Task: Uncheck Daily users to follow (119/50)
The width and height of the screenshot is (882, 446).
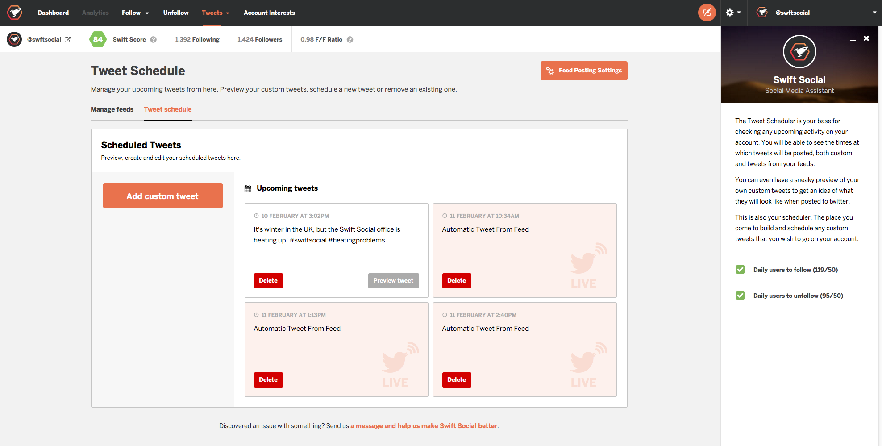Action: click(740, 270)
